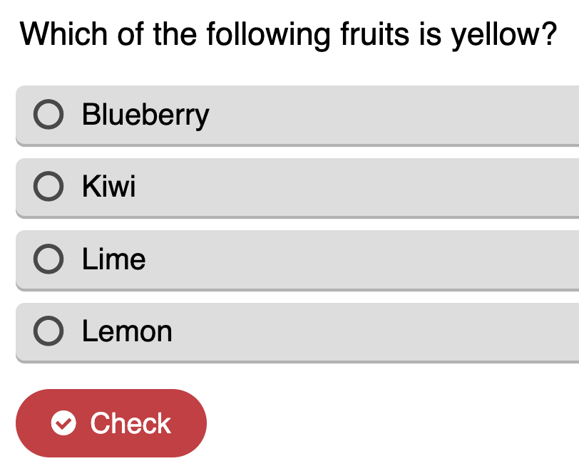Select the Lime radio button circle
The image size is (579, 466).
pyautogui.click(x=48, y=259)
